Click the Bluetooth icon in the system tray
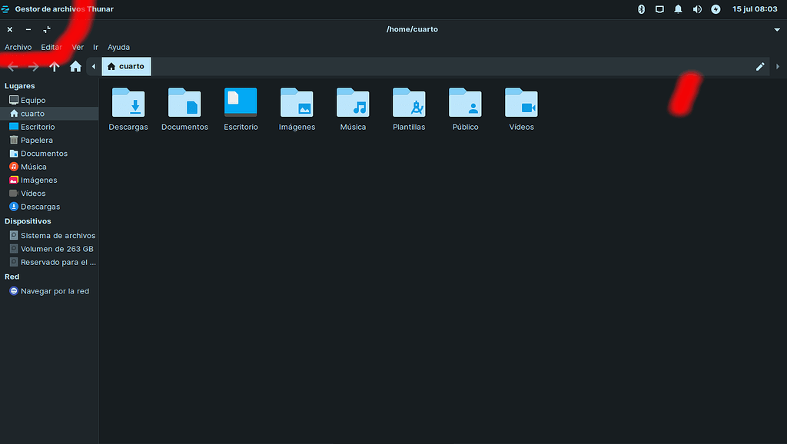Viewport: 787px width, 444px height. [x=641, y=9]
